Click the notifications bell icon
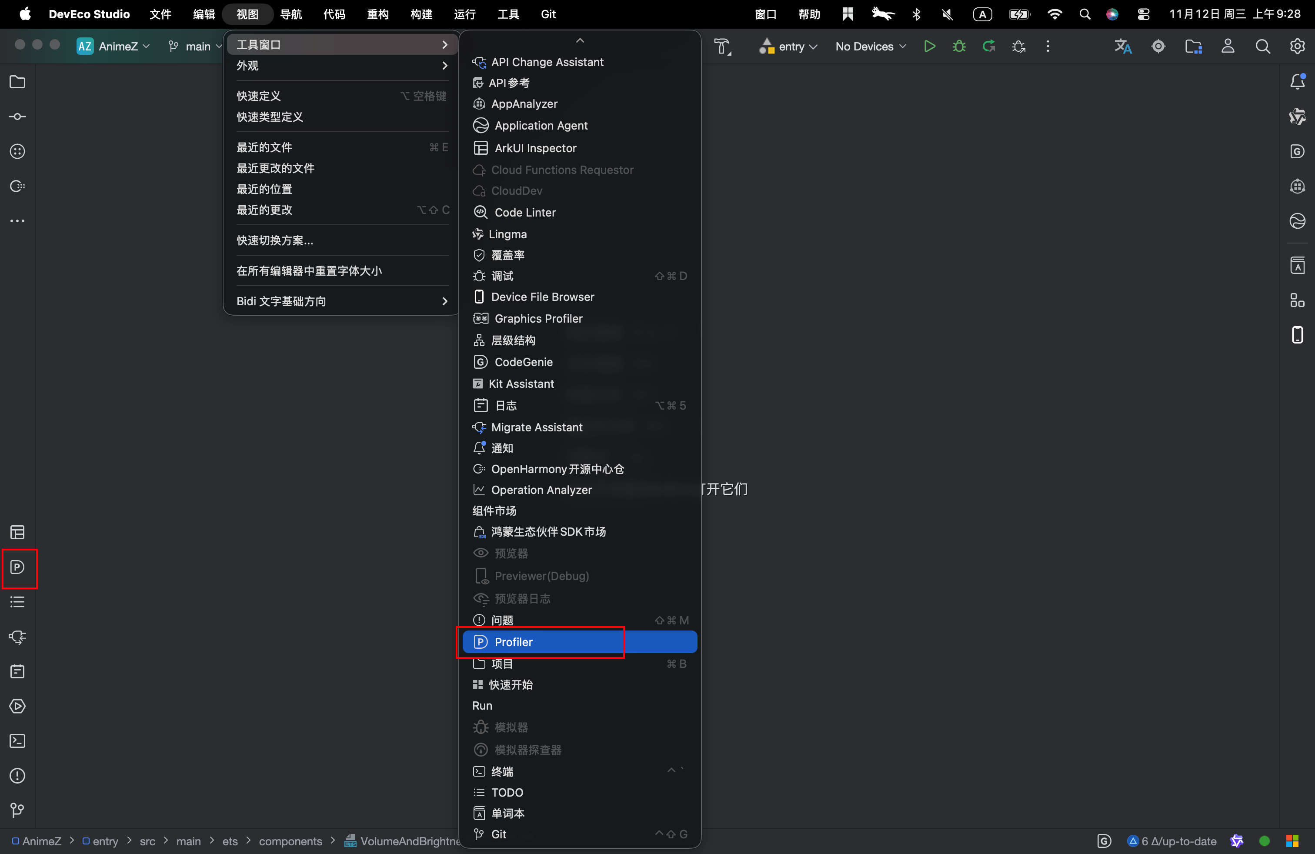Viewport: 1315px width, 854px height. [x=1297, y=82]
